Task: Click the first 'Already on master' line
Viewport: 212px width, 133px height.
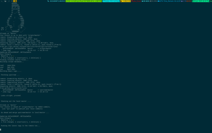Action: click(8, 33)
